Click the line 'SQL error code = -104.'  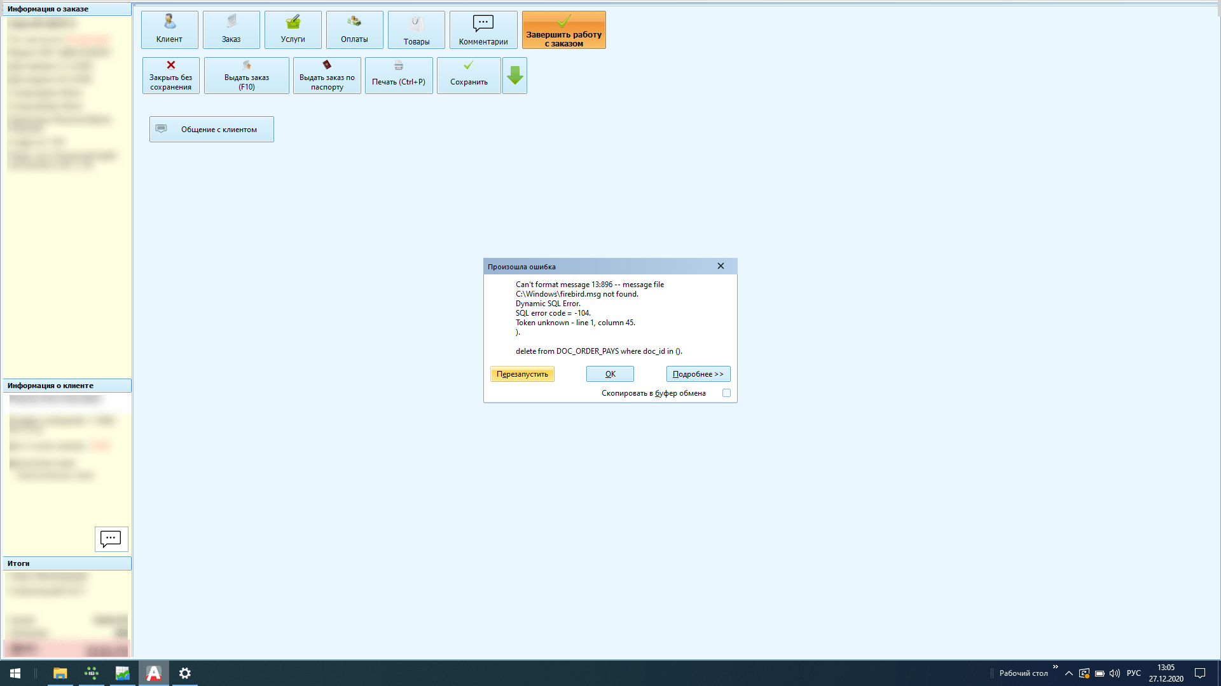click(553, 313)
